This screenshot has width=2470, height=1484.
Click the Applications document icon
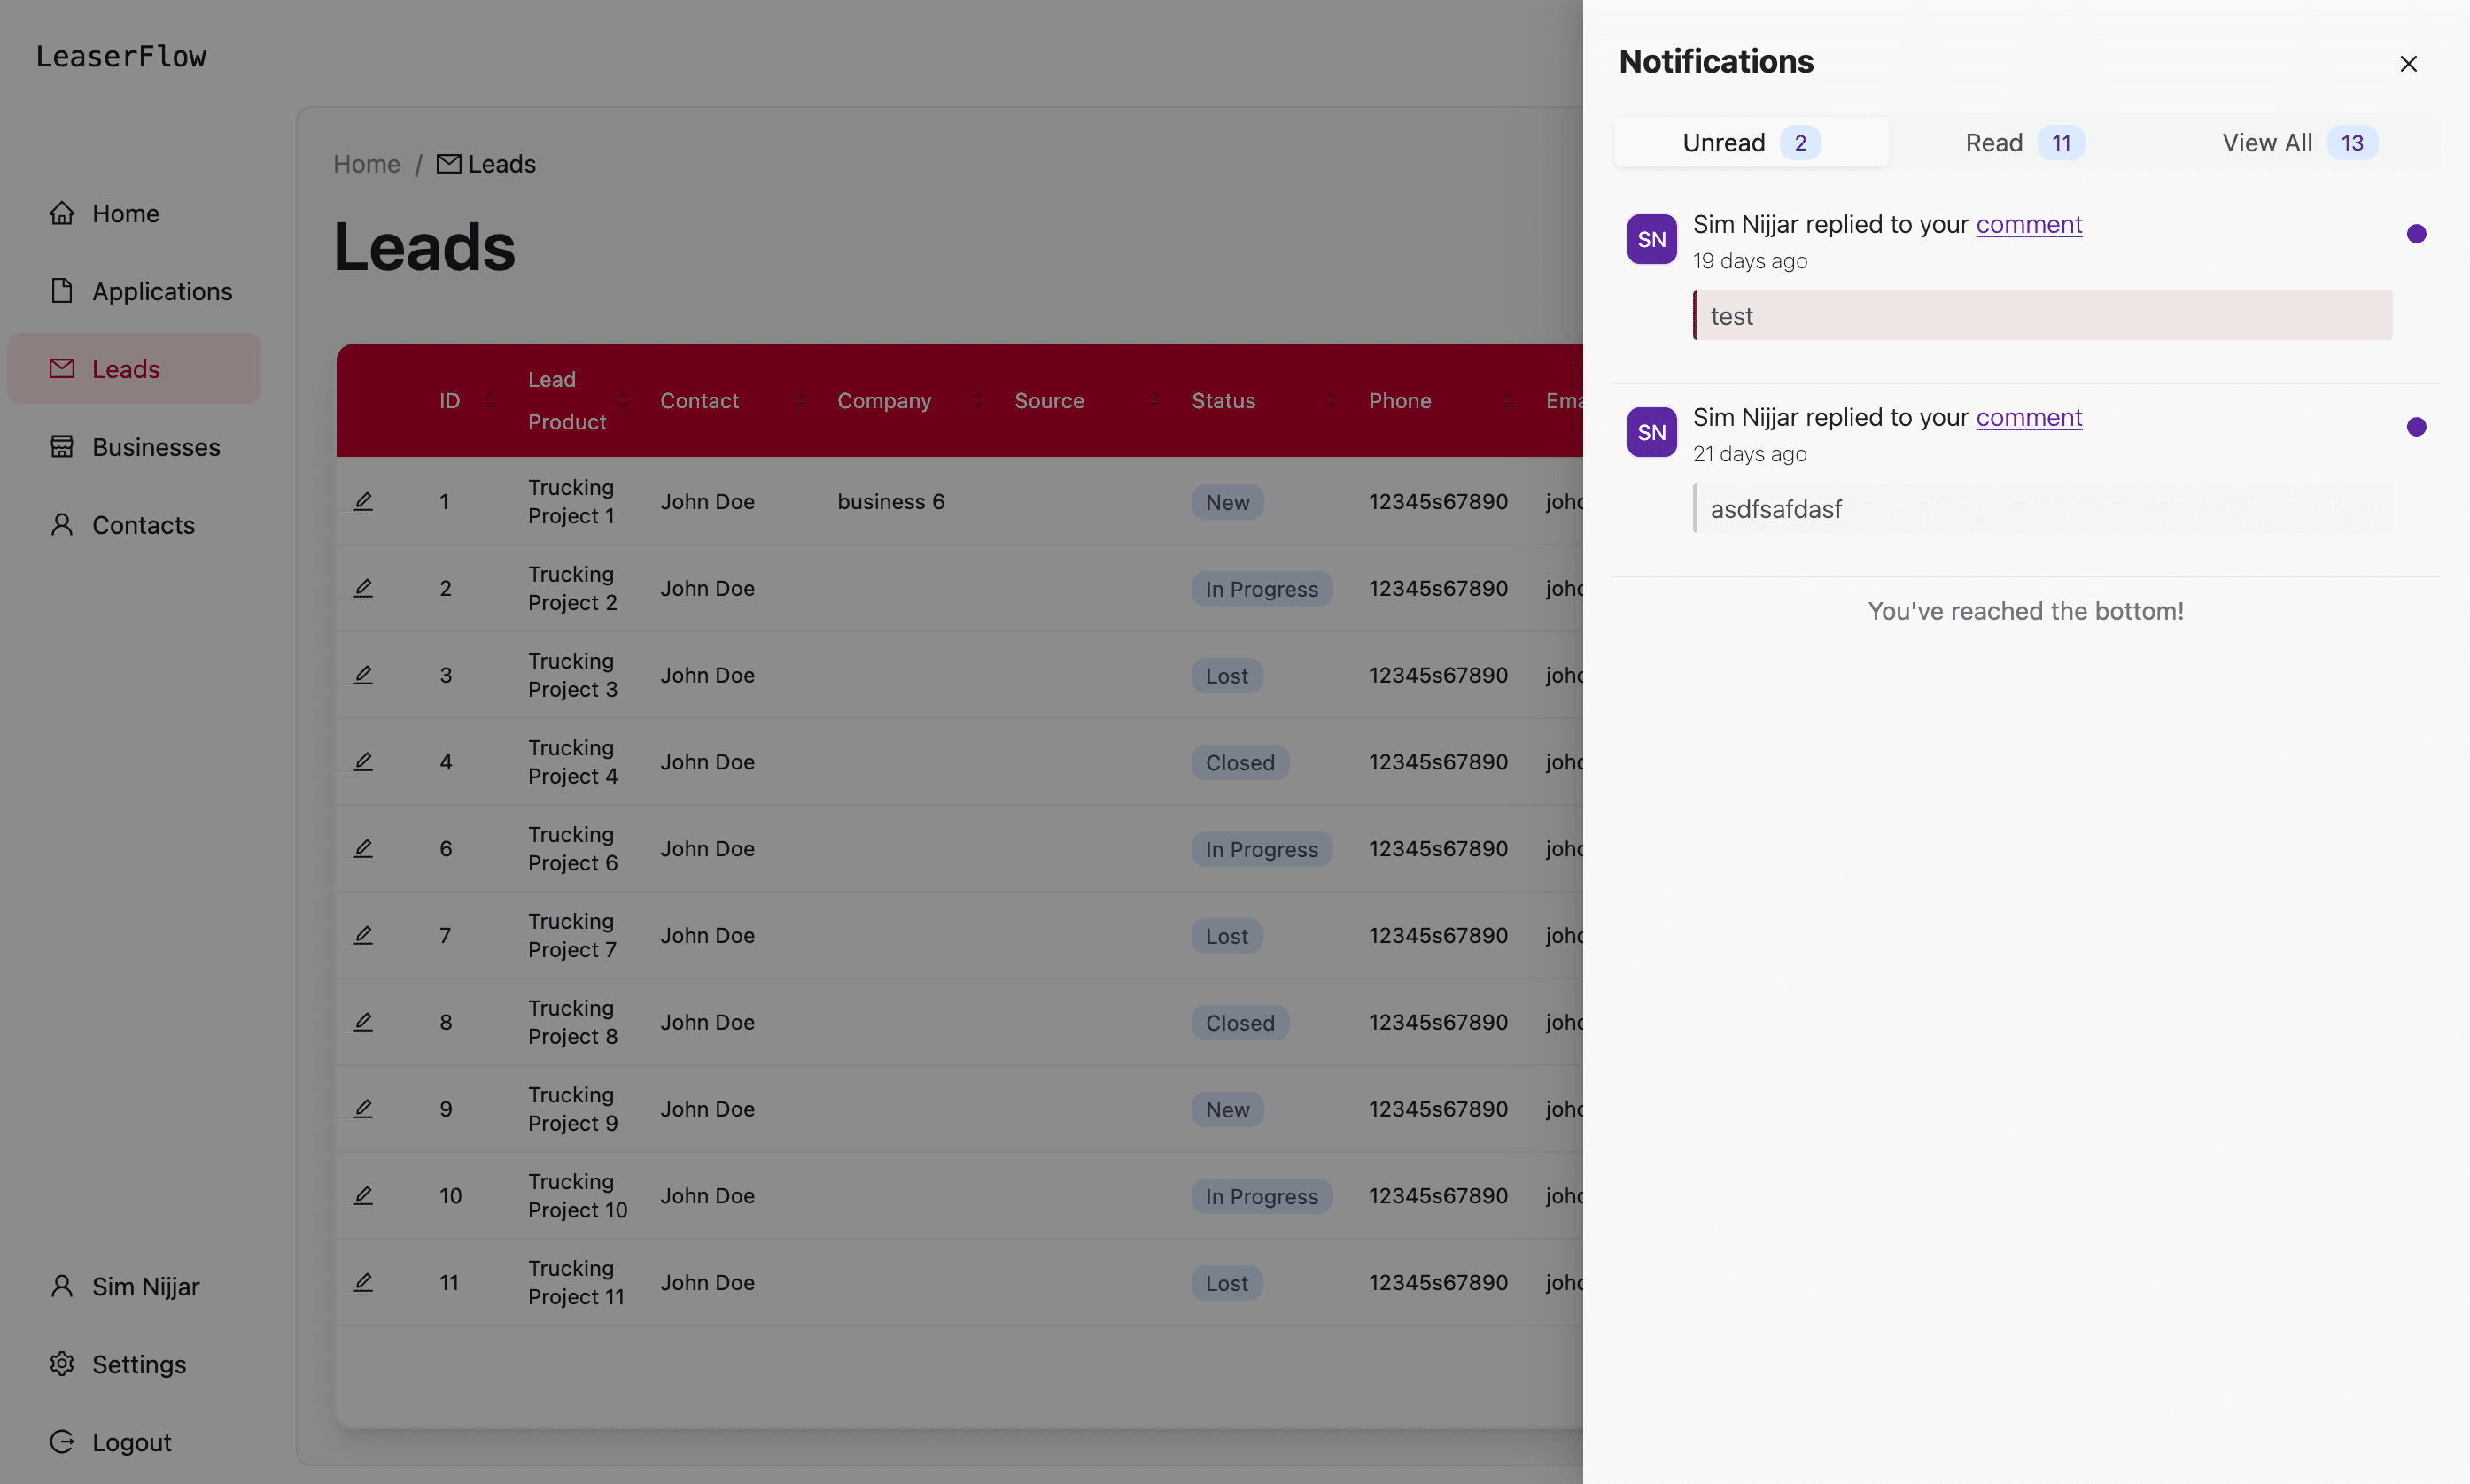(x=62, y=291)
